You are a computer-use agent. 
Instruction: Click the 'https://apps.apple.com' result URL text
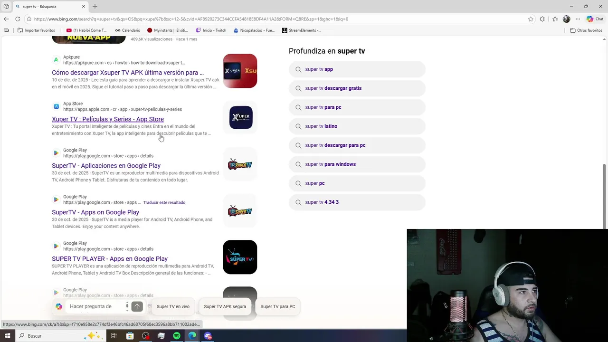[123, 109]
